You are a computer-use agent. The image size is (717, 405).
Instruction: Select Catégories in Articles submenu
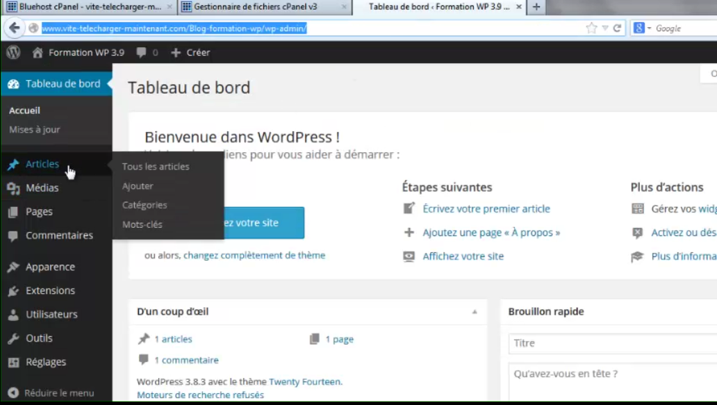(x=145, y=205)
